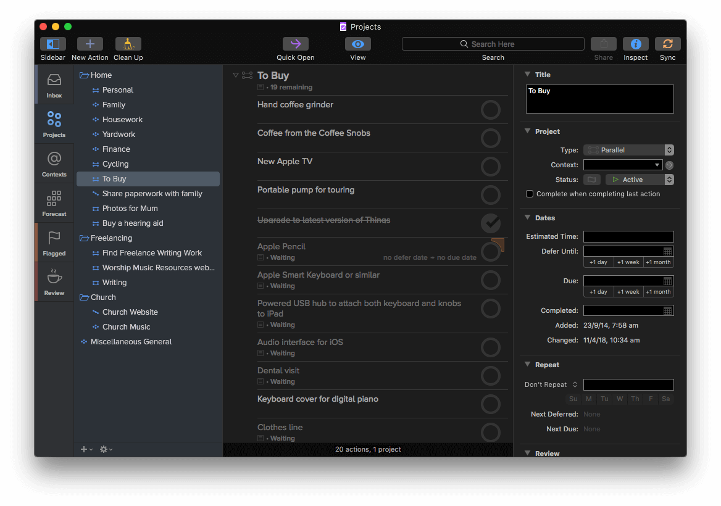This screenshot has height=506, width=721.
Task: Expand the Review section at the bottom
Action: (x=527, y=453)
